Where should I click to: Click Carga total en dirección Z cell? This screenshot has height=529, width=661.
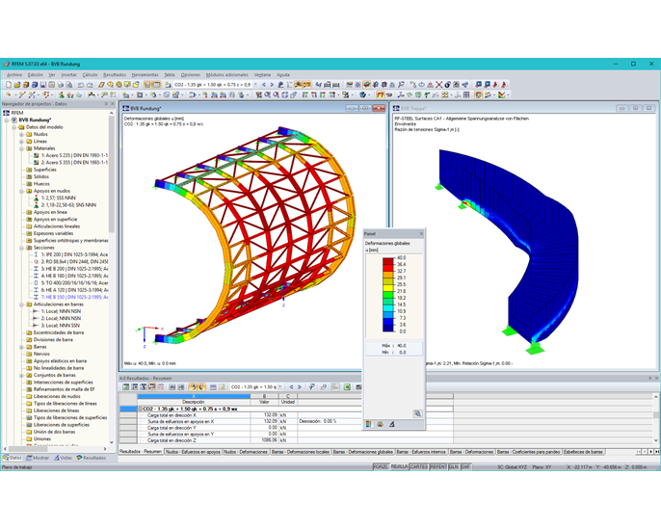click(195, 440)
